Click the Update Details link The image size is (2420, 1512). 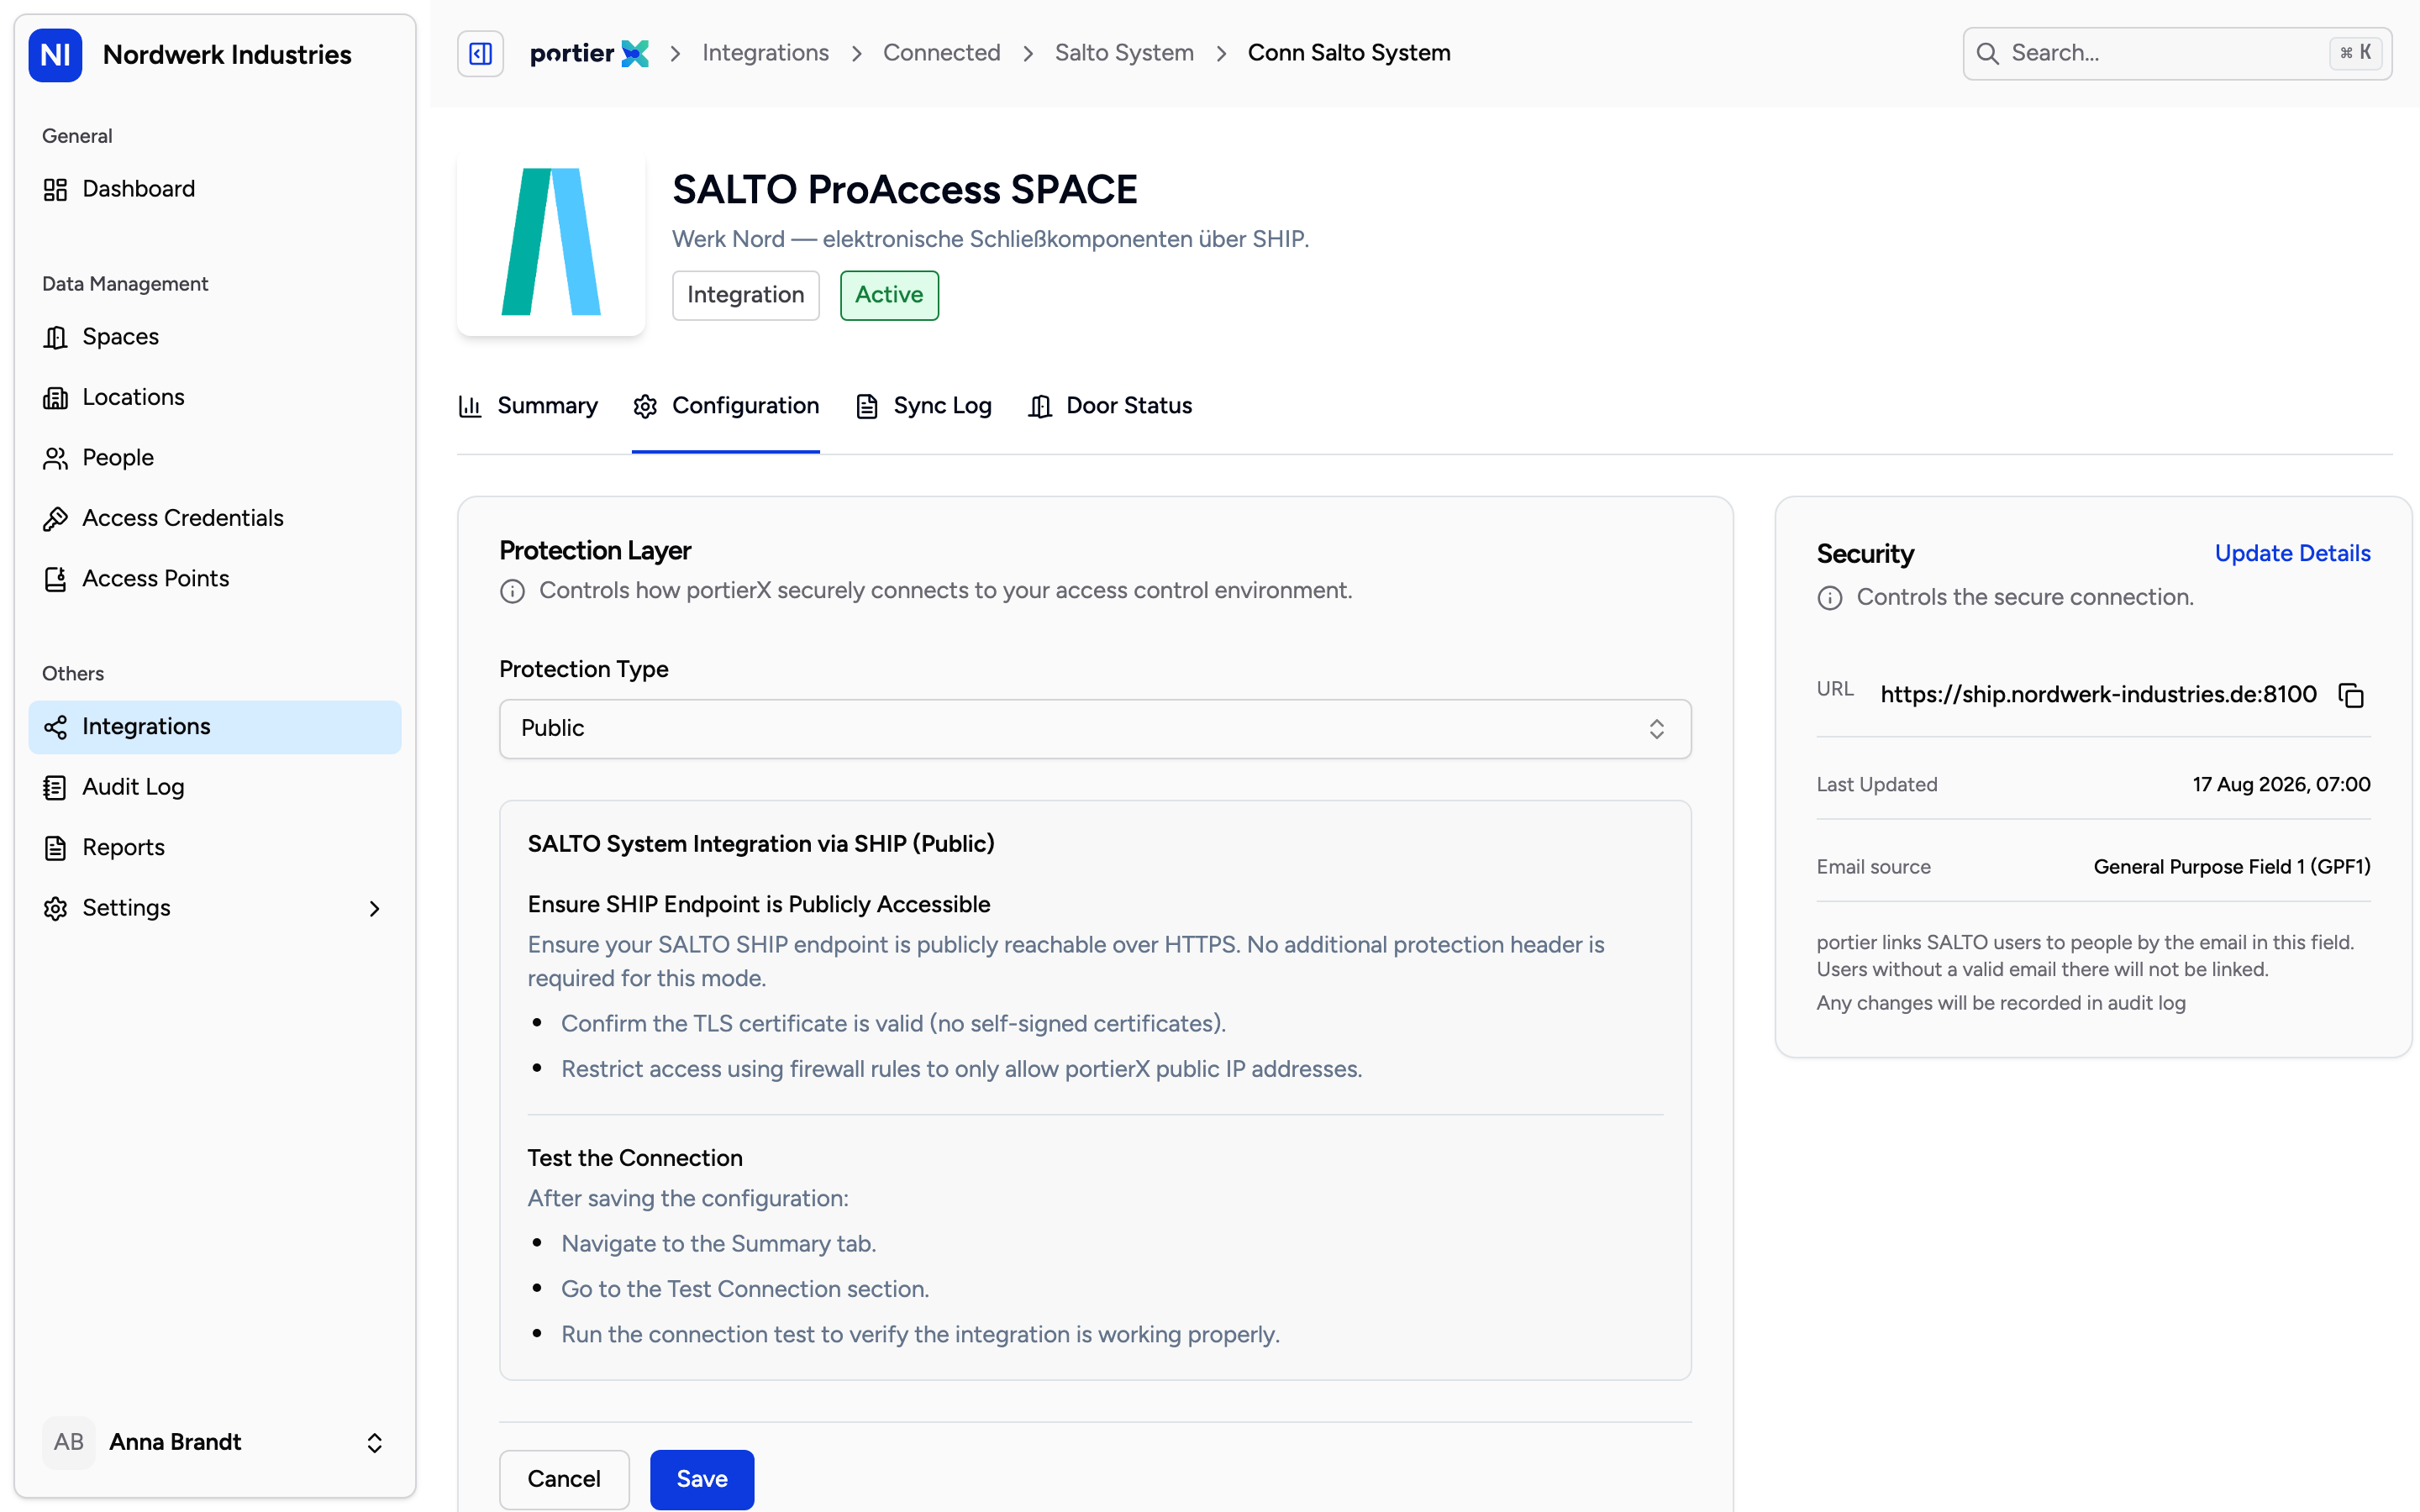(x=2292, y=553)
